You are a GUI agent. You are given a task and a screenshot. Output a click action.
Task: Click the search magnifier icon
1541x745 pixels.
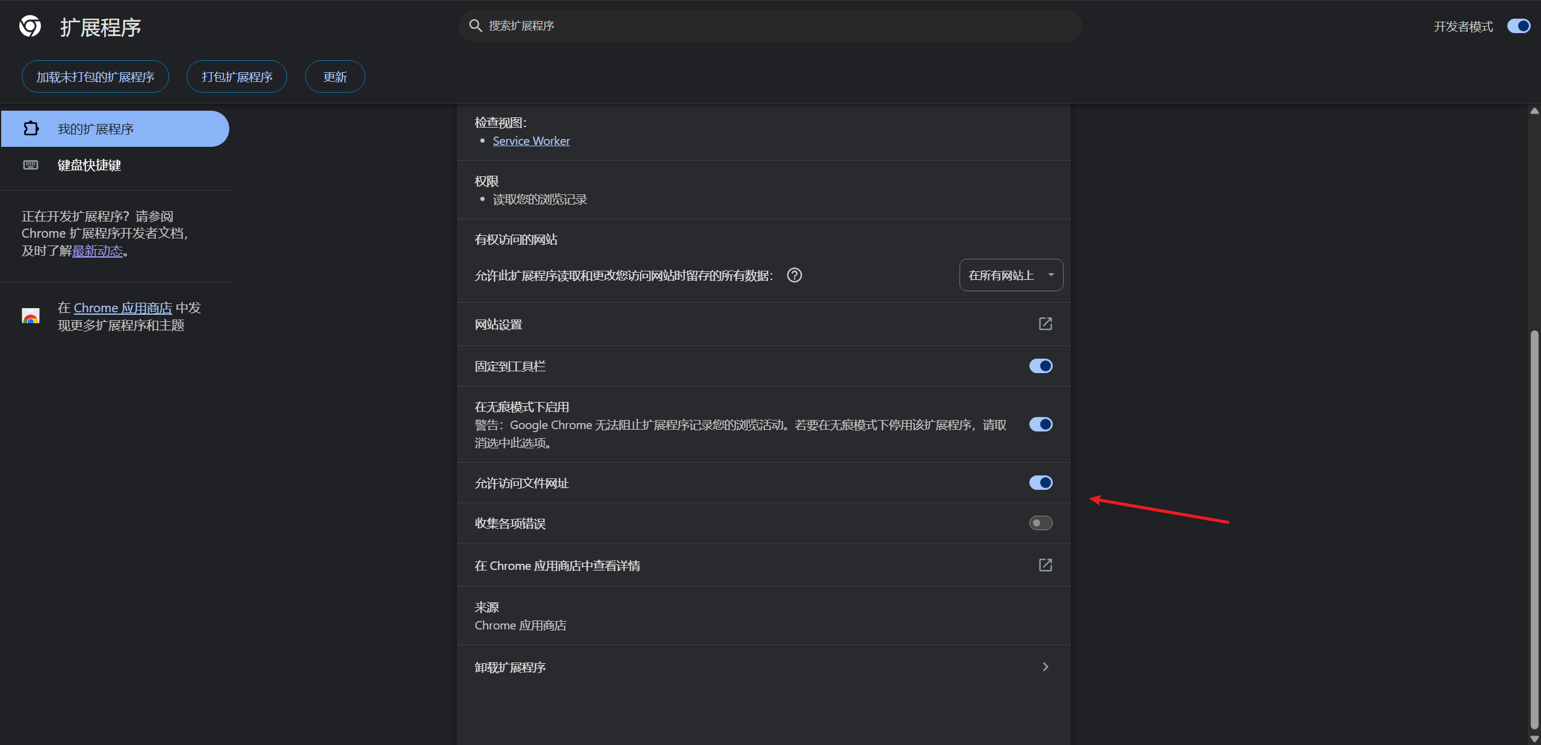pos(476,26)
